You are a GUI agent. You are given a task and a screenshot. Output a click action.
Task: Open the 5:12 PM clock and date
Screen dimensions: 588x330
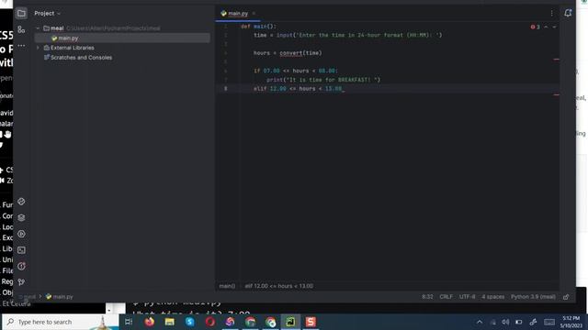[x=571, y=322]
